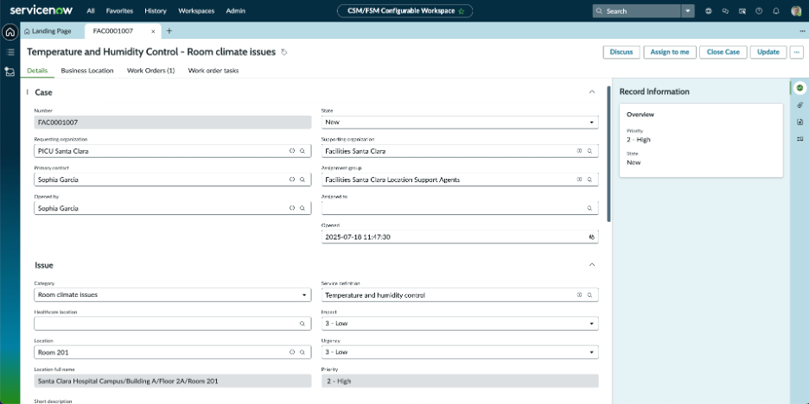Open the Category dropdown showing Room climate issues
809x404 pixels.
click(172, 294)
